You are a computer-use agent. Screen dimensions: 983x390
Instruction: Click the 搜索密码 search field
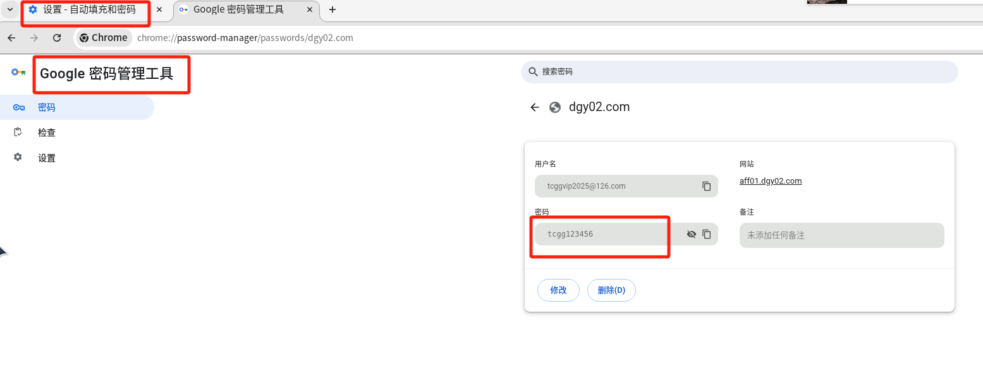coord(740,72)
